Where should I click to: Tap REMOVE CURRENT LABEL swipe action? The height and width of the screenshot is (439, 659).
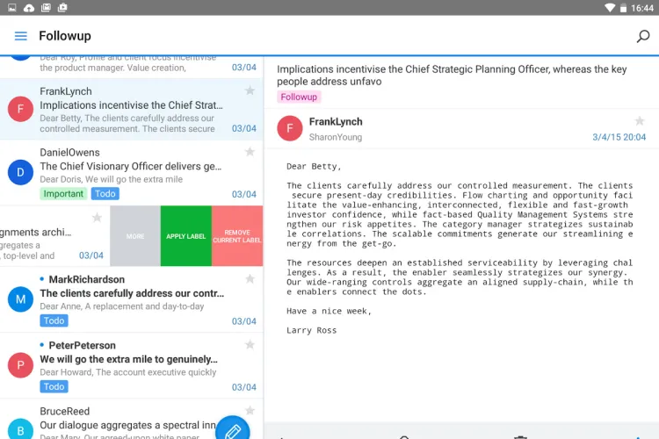[237, 236]
